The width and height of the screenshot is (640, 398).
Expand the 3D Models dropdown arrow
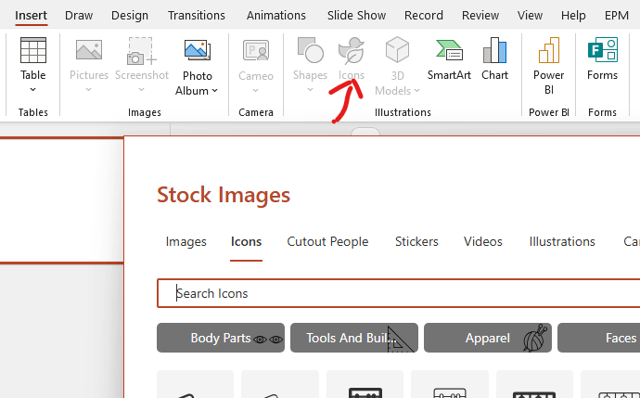click(416, 91)
